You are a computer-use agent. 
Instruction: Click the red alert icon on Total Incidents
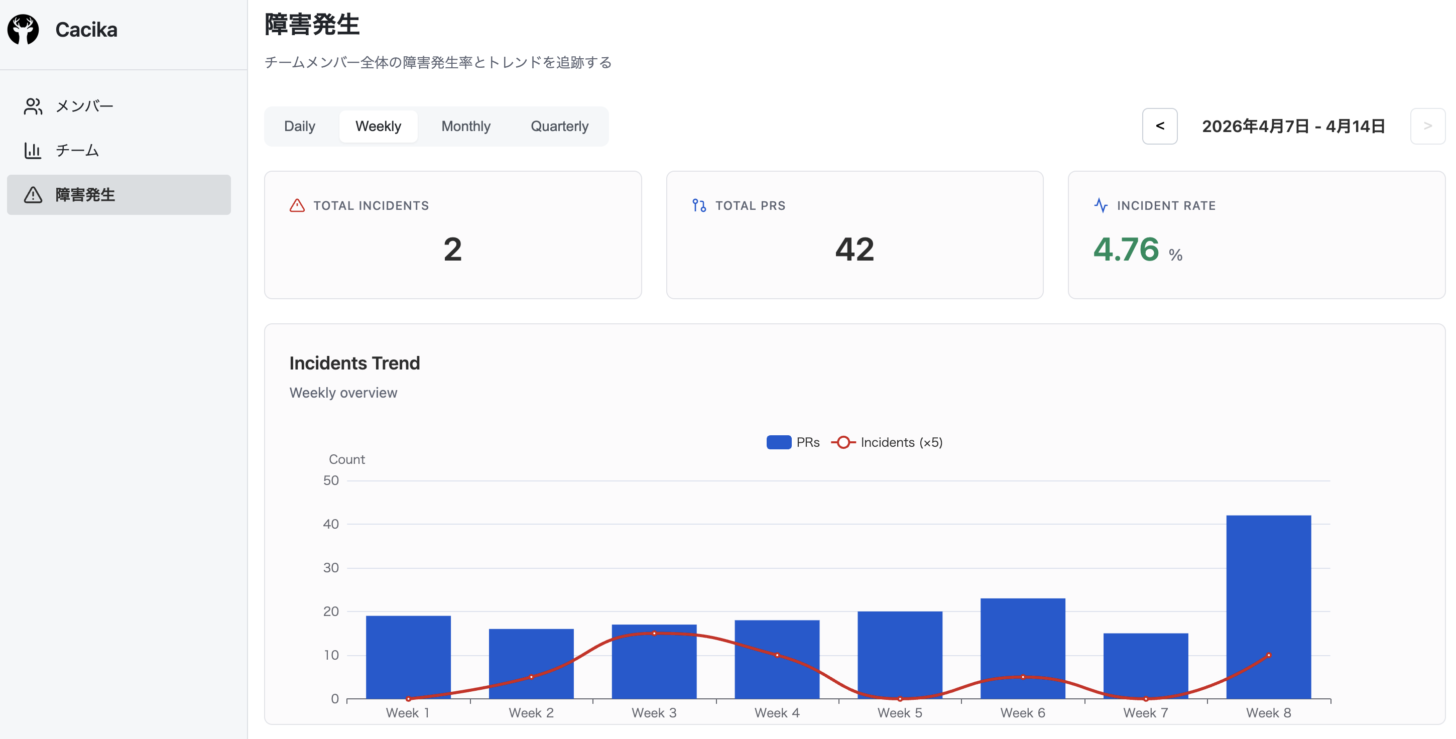coord(297,206)
